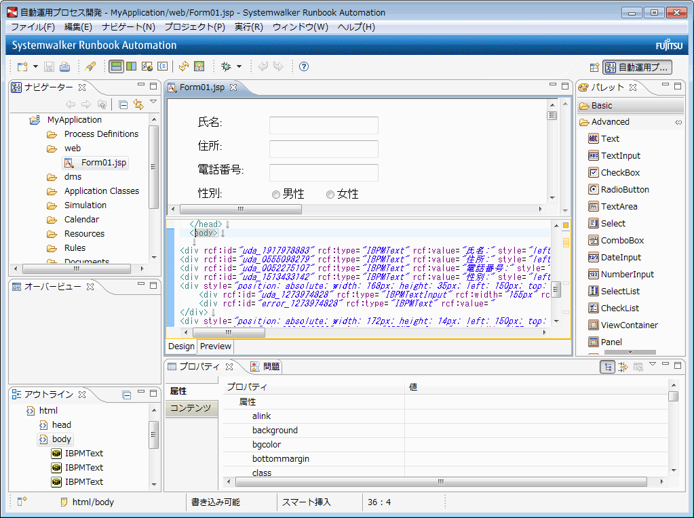This screenshot has width=694, height=518.
Task: Select 属性 in the properties sidebar
Action: [191, 391]
